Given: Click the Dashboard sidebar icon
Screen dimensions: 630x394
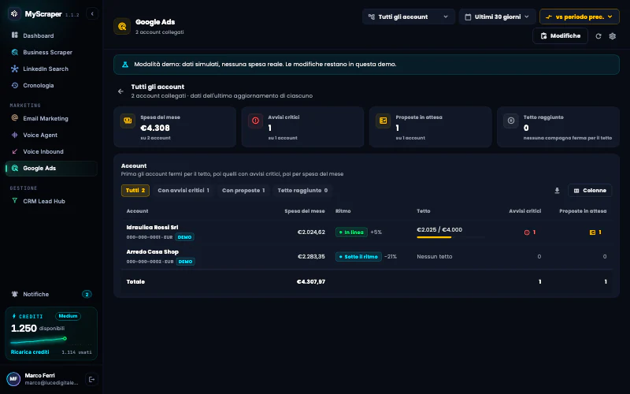Looking at the screenshot, I should [15, 35].
